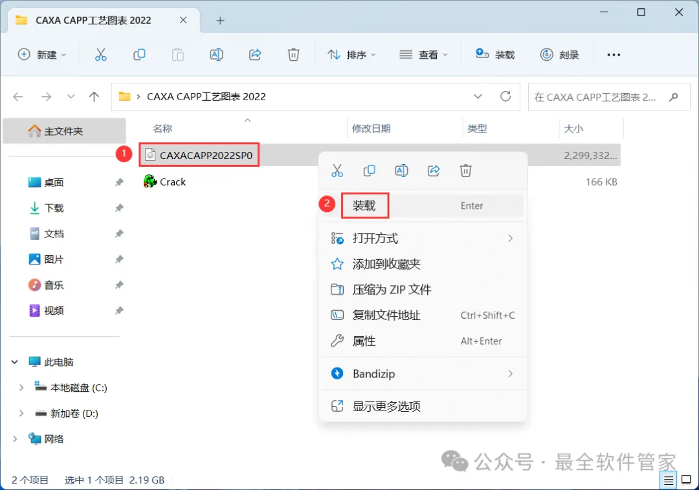Screen dimensions: 699x490
Task: Switch to details view in status bar
Action: (x=668, y=480)
